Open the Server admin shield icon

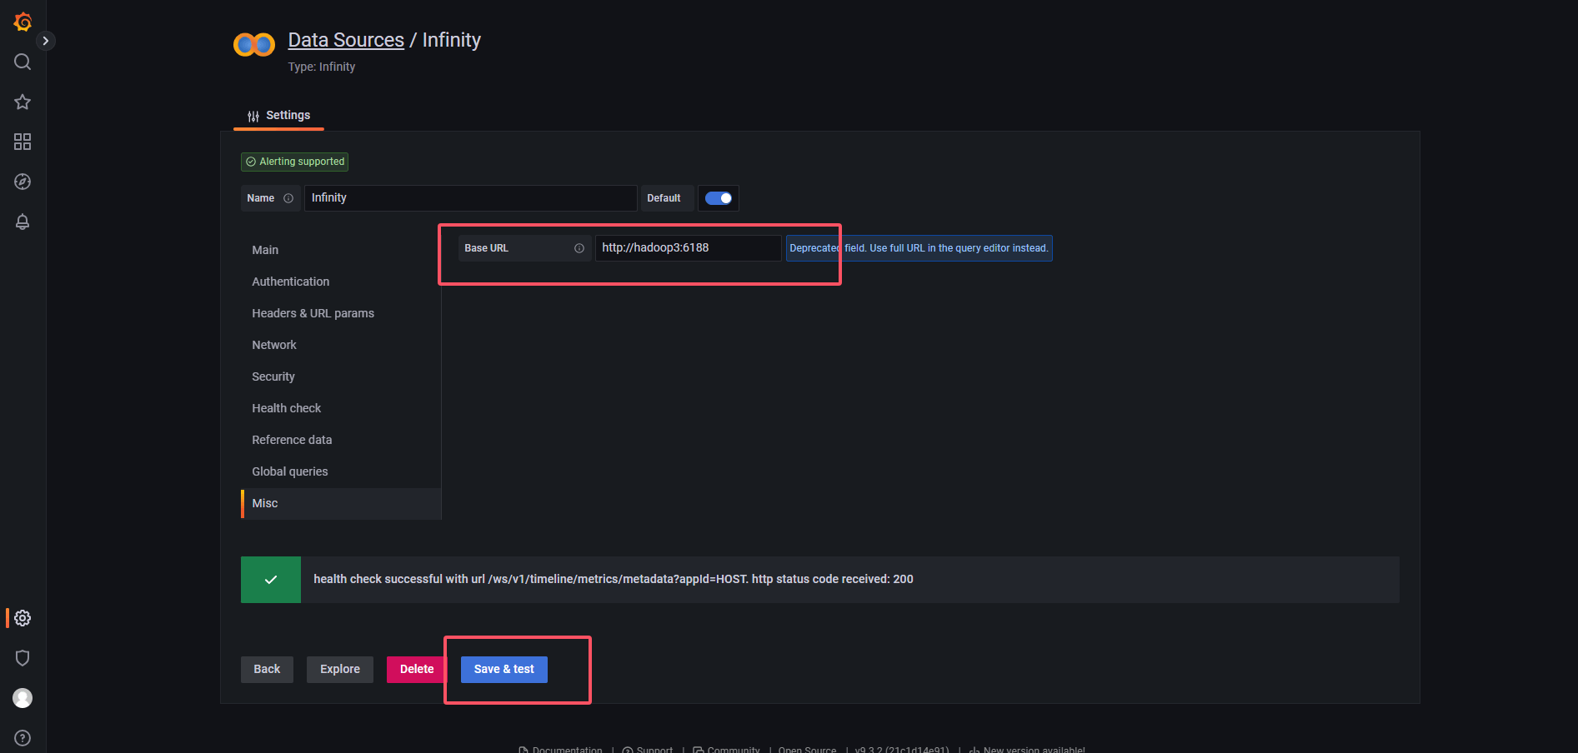coord(23,658)
